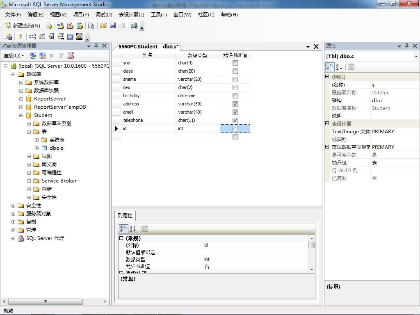The height and width of the screenshot is (315, 420).
Task: Open the Activity Monitor toolbar icon
Action: (x=134, y=25)
